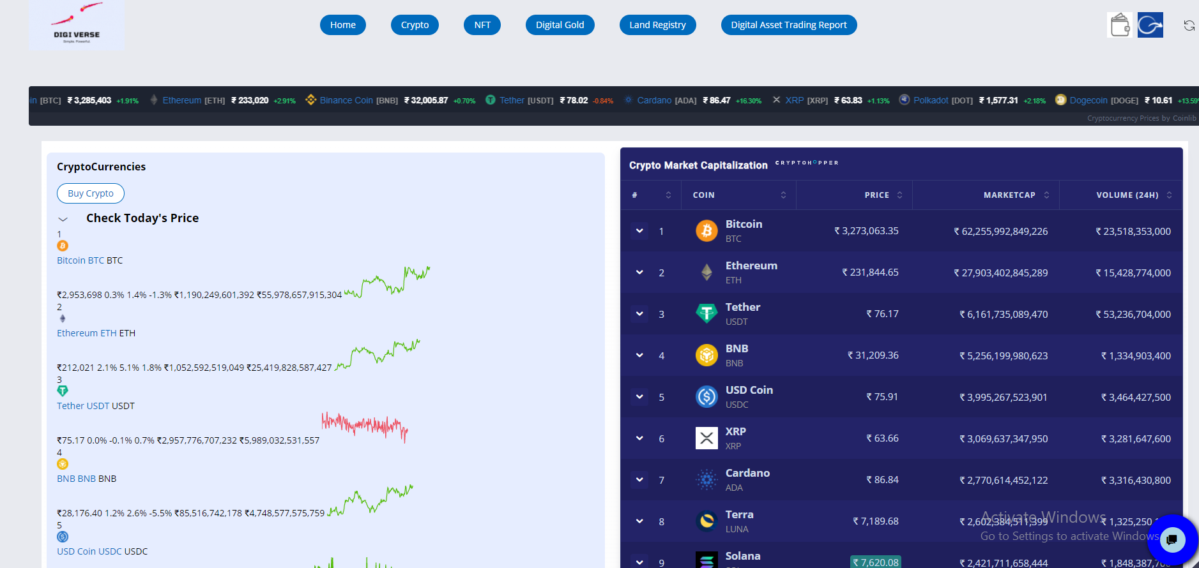Open the Land Registry page
This screenshot has width=1199, height=568.
[x=657, y=25]
